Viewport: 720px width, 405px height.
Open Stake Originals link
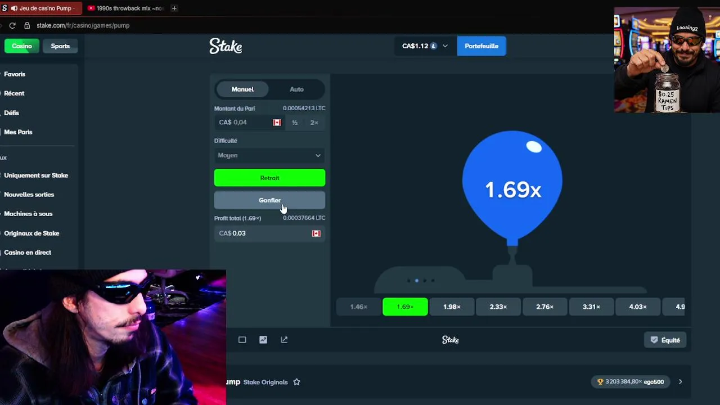click(x=265, y=382)
